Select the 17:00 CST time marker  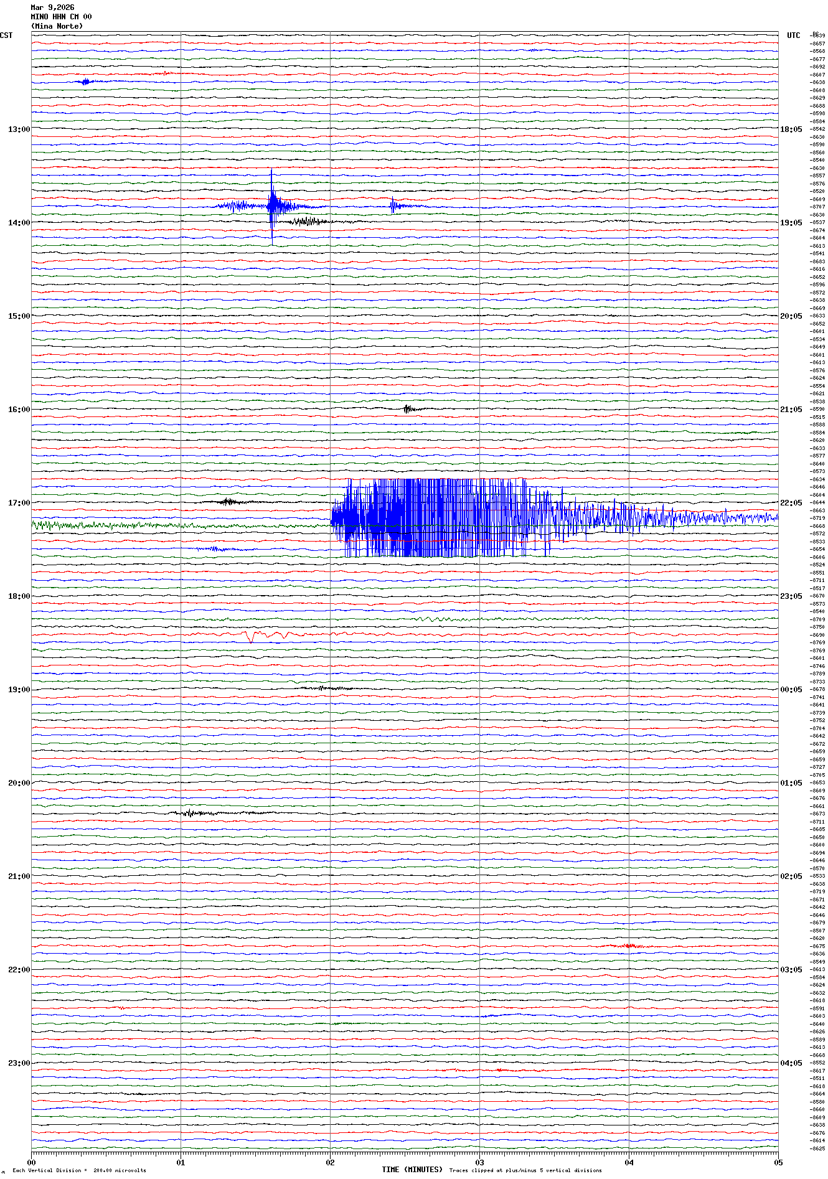pos(19,503)
